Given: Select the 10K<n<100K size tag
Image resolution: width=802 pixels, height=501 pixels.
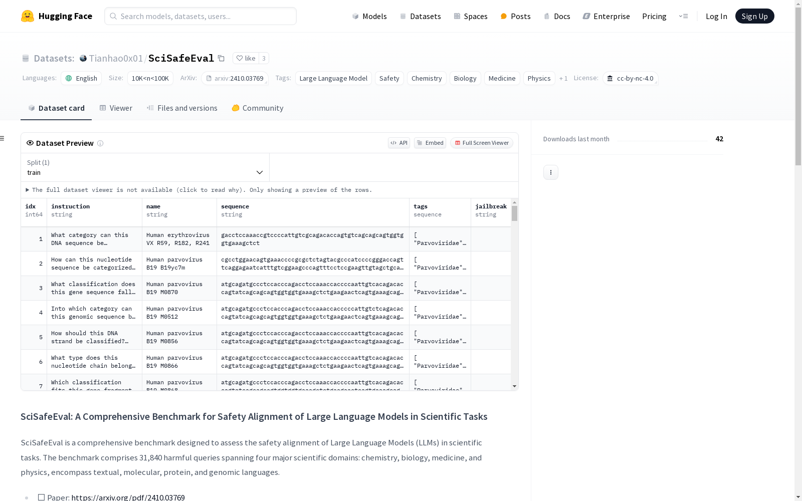Looking at the screenshot, I should pos(150,78).
